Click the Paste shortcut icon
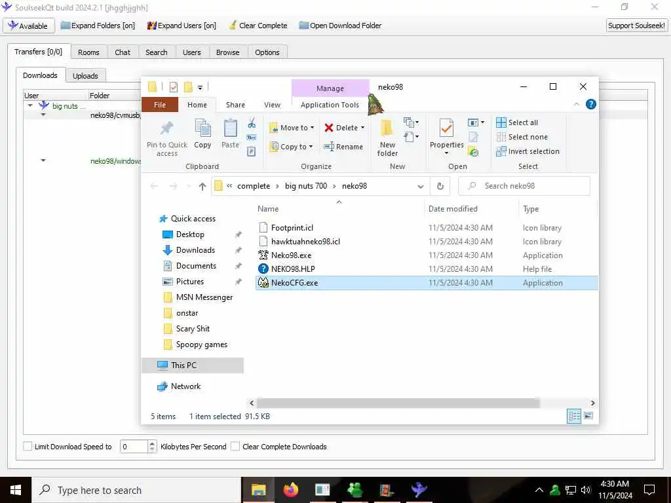Viewport: 671px width, 503px height. tap(252, 151)
